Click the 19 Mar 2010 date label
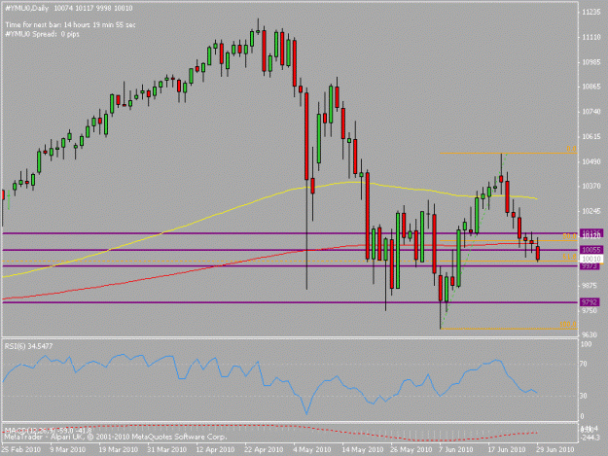 coord(118,450)
